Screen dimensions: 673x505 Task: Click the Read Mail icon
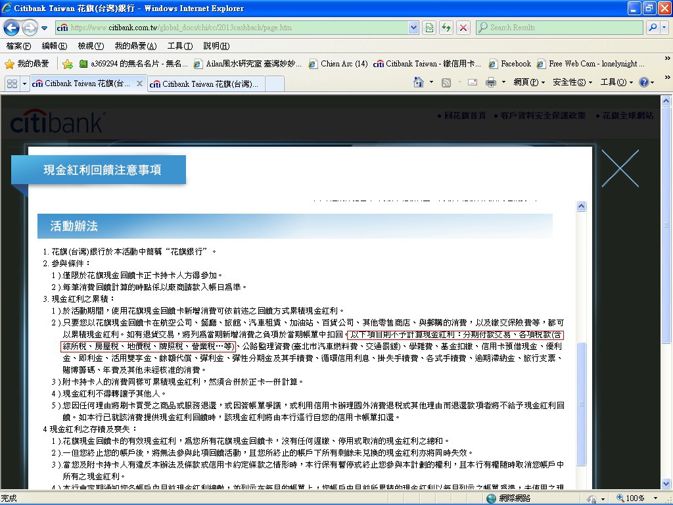(x=473, y=82)
